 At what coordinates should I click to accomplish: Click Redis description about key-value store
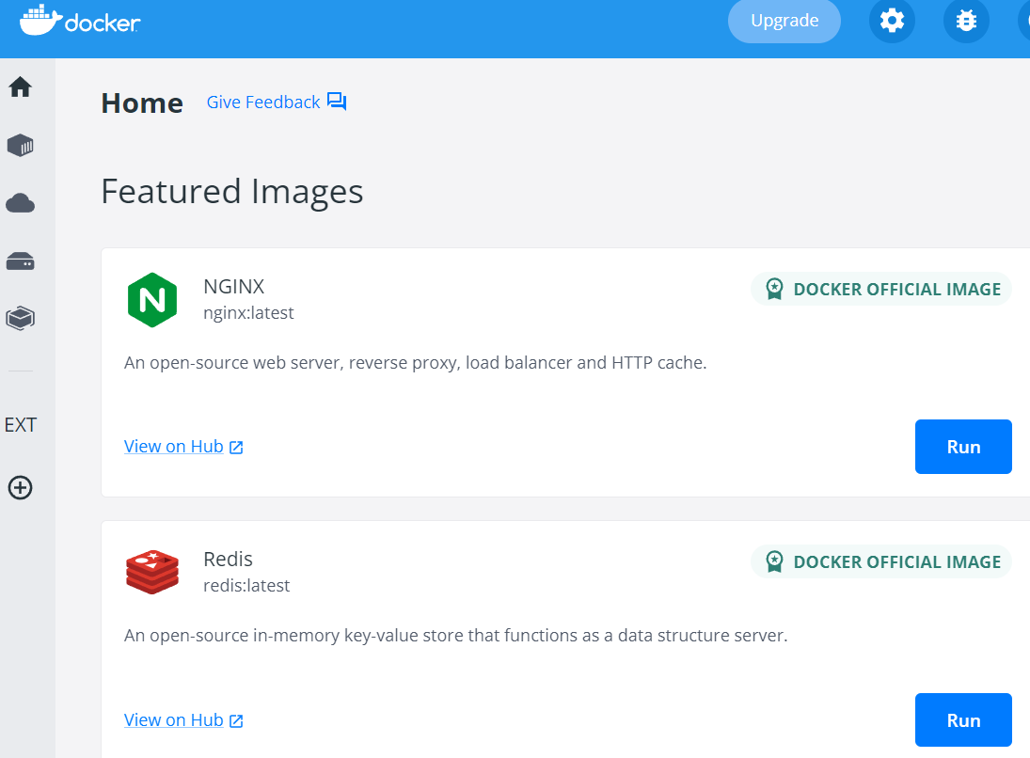coord(456,635)
